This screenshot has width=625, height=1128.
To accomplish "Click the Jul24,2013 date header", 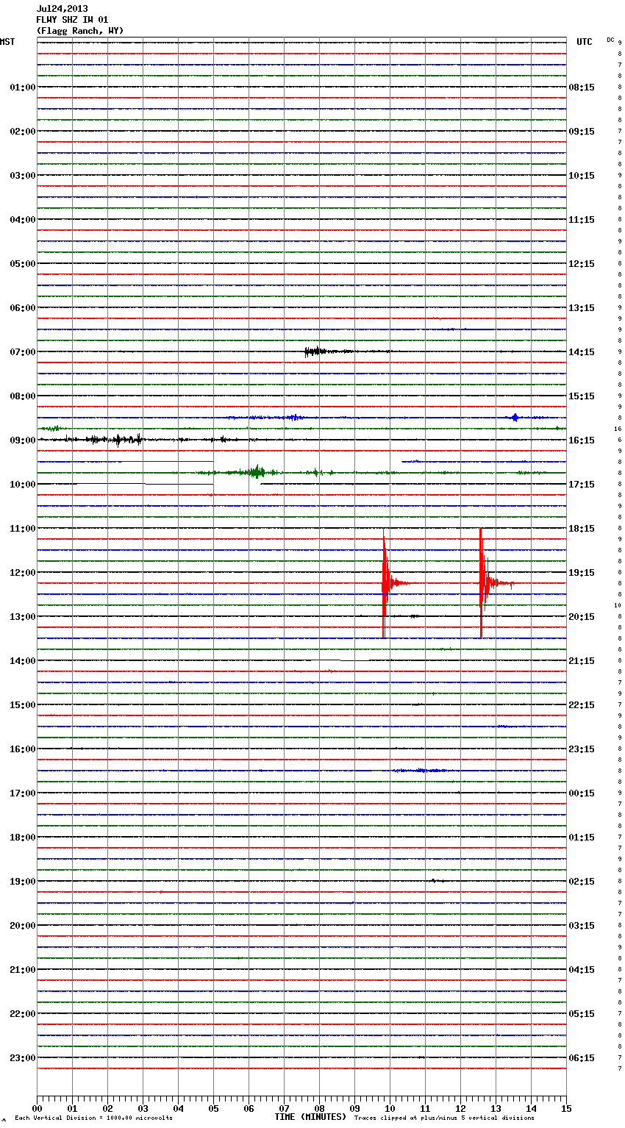I will tap(62, 9).
